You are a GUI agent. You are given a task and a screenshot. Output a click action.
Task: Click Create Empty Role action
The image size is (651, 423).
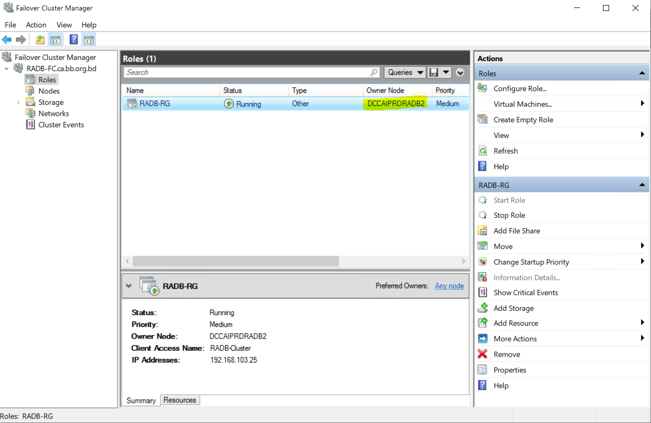[523, 120]
